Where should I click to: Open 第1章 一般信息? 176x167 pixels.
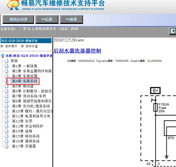(x=25, y=66)
